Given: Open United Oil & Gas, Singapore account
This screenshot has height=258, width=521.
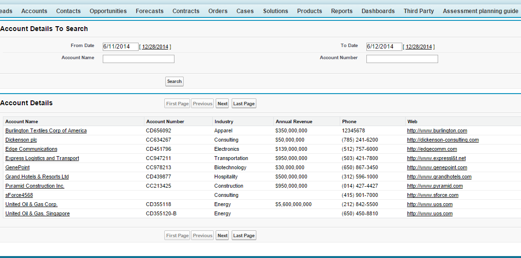Looking at the screenshot, I should (37, 213).
